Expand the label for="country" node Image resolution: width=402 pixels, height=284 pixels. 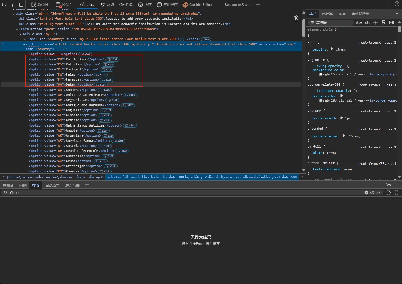tap(24, 39)
